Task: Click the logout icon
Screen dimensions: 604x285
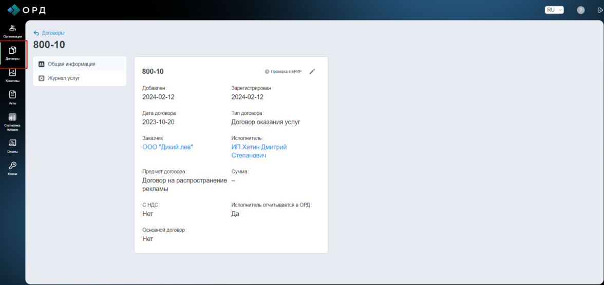Action: [x=600, y=10]
